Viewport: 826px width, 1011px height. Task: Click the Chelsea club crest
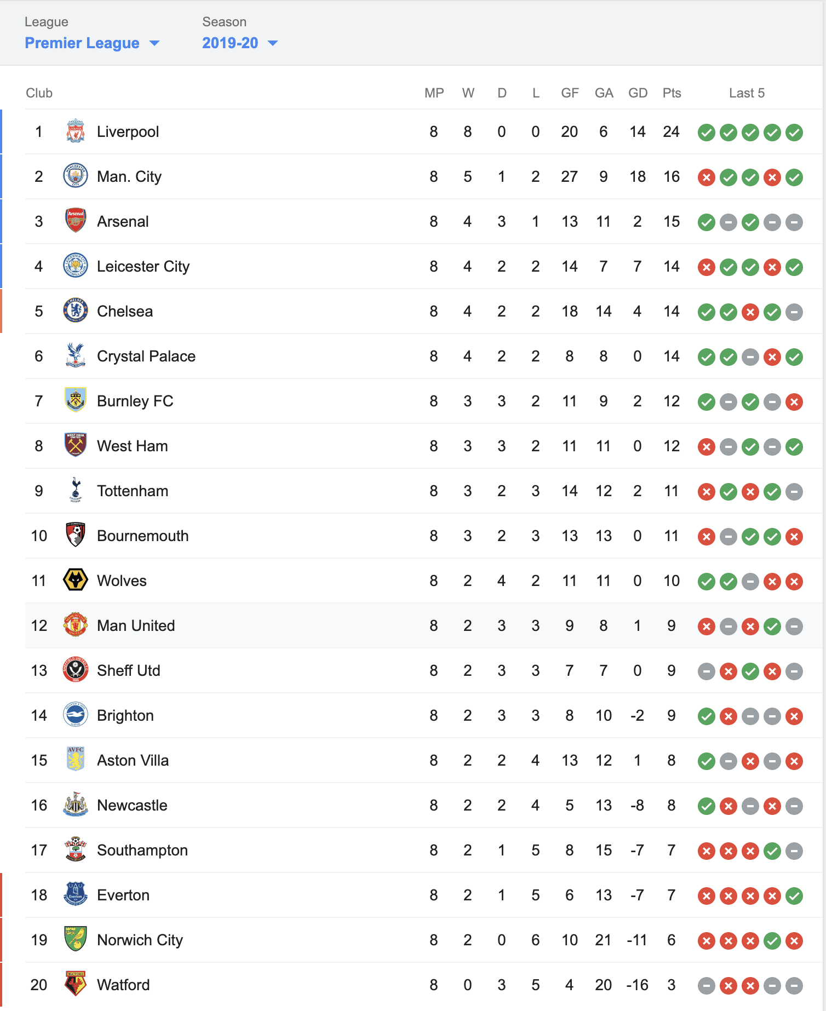coord(76,311)
